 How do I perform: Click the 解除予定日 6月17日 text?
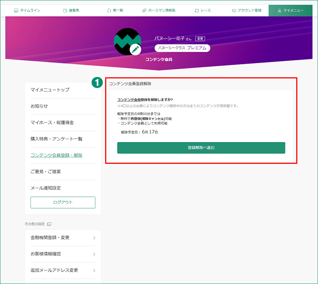tap(139, 132)
